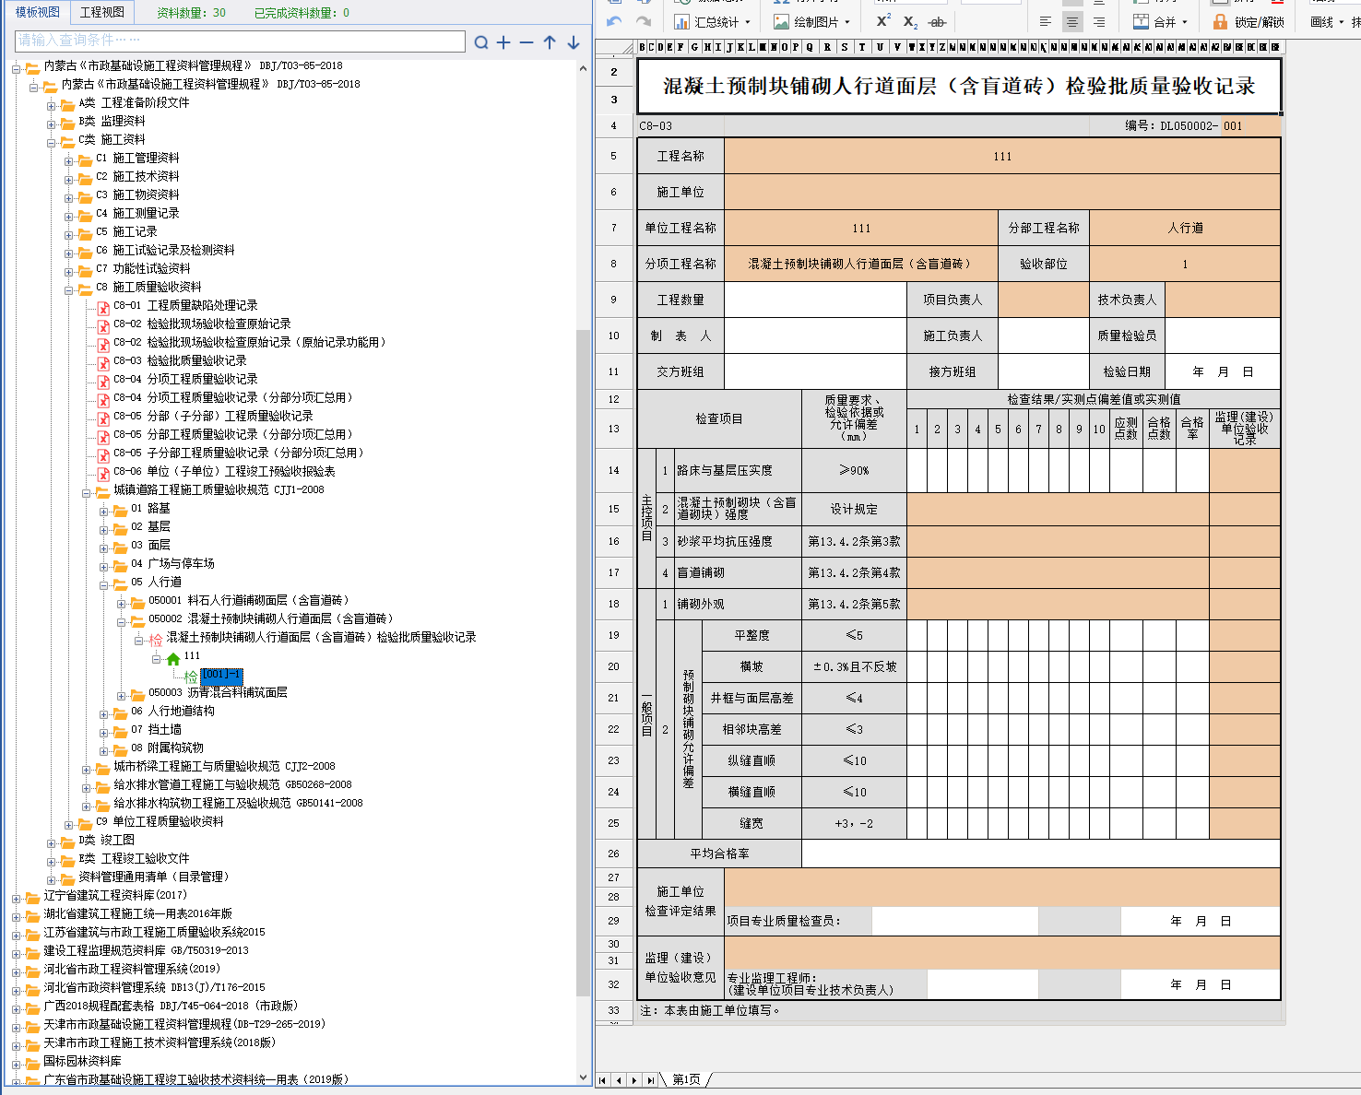Open 合并 dropdown arrow

(1185, 22)
